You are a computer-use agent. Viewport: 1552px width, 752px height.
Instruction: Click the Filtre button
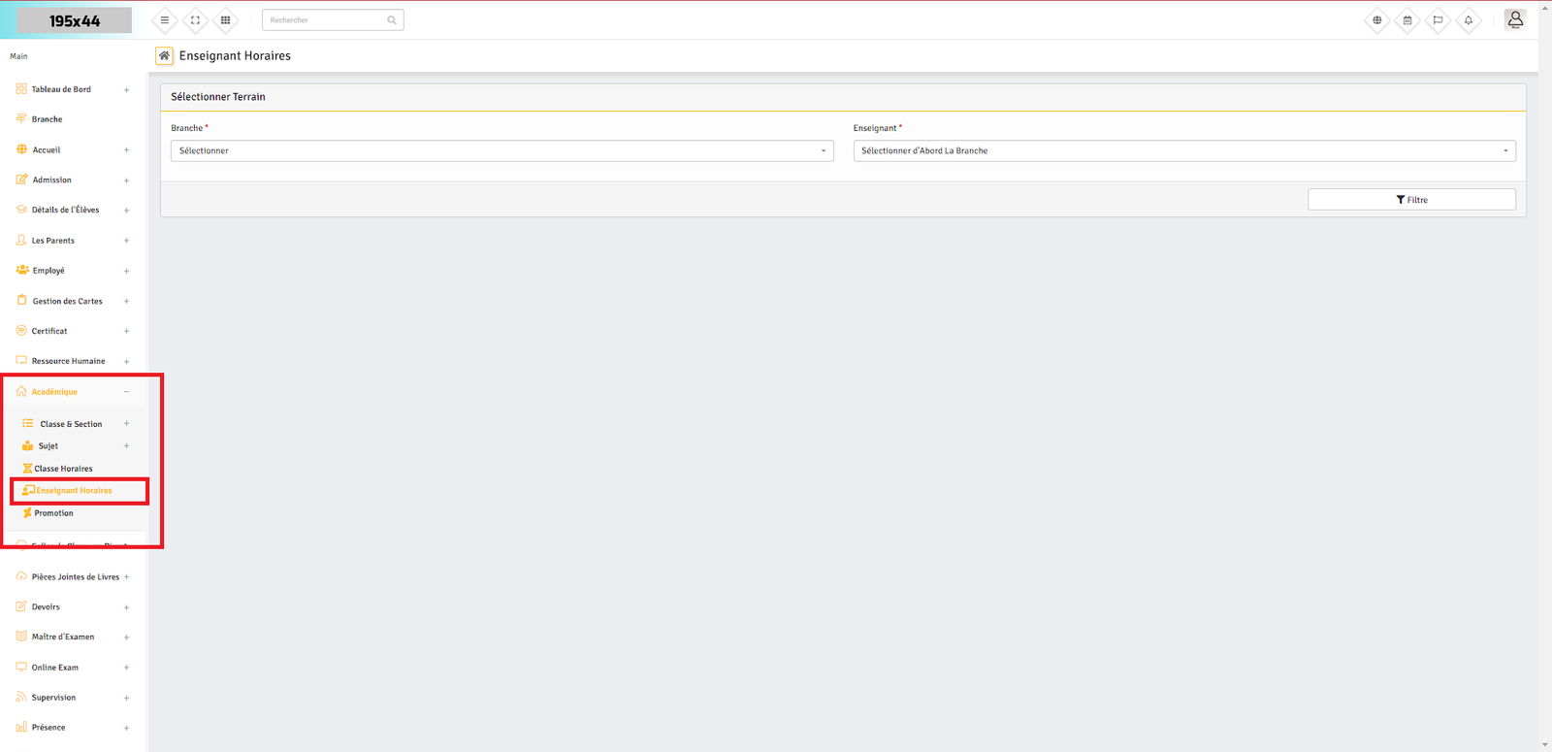click(x=1411, y=200)
